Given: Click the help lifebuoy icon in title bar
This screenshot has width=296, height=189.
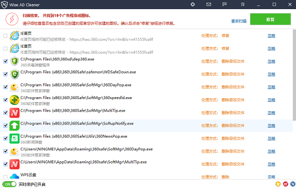Looking at the screenshot, I should click(193, 5).
